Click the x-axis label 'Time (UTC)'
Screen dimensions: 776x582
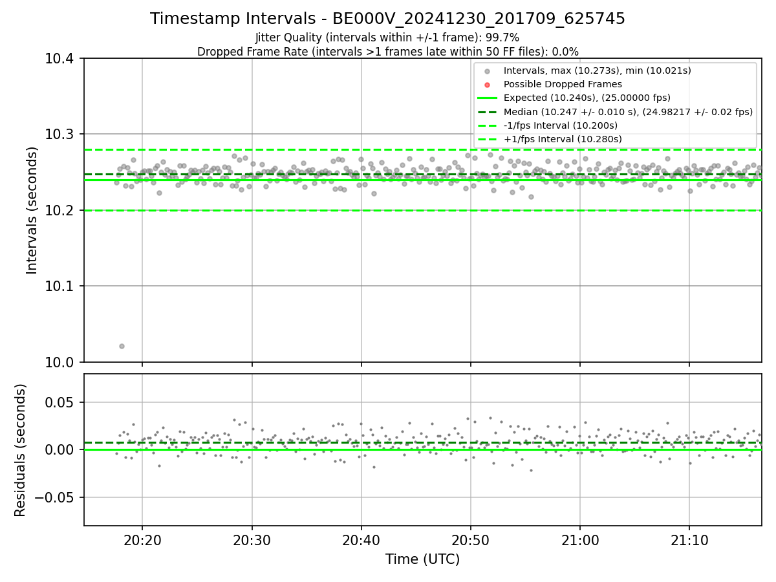tap(422, 559)
